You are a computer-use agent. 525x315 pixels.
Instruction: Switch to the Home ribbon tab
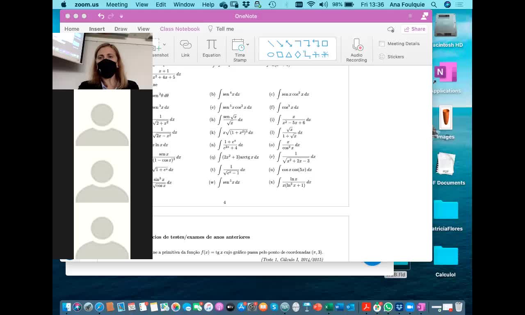(x=72, y=29)
